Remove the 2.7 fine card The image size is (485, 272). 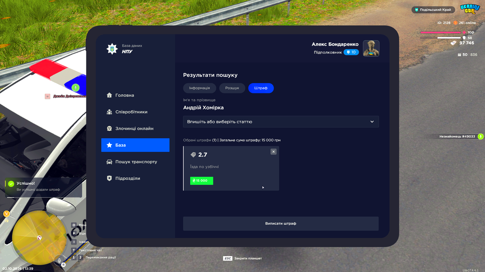tap(274, 151)
